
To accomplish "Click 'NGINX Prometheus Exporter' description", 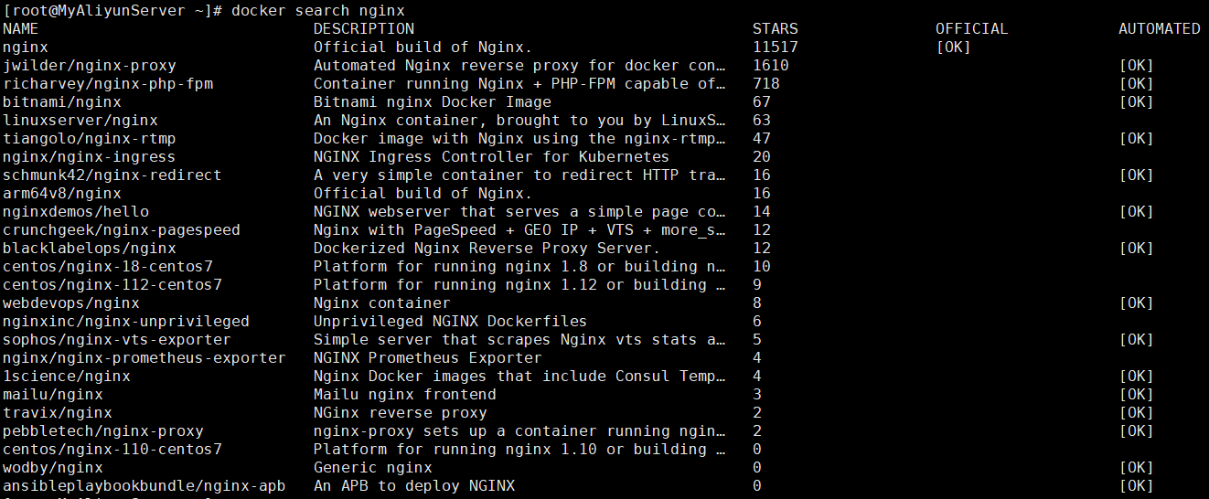I will (x=428, y=357).
